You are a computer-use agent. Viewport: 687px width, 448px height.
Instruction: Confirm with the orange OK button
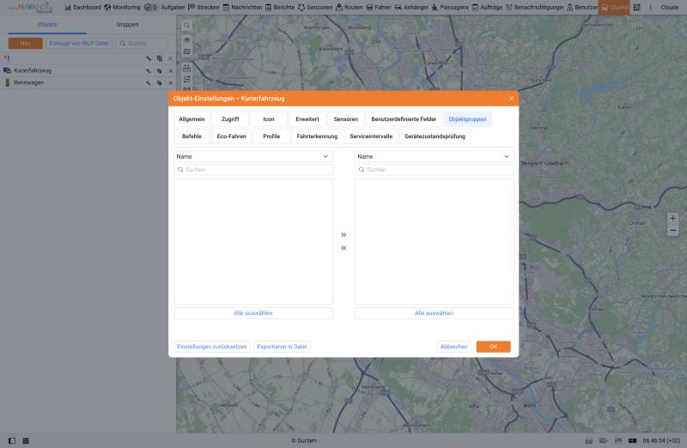(493, 347)
